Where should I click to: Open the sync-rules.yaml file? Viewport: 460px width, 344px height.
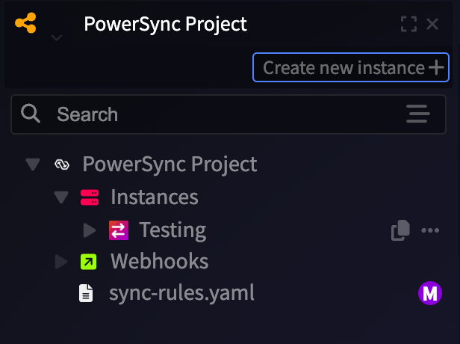[x=181, y=293]
